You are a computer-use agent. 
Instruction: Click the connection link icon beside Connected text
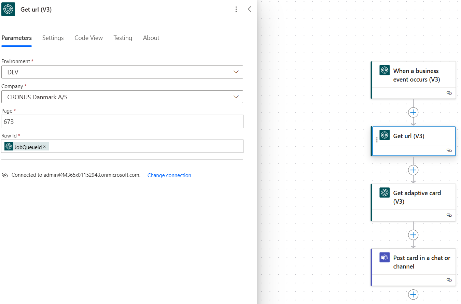pos(5,175)
